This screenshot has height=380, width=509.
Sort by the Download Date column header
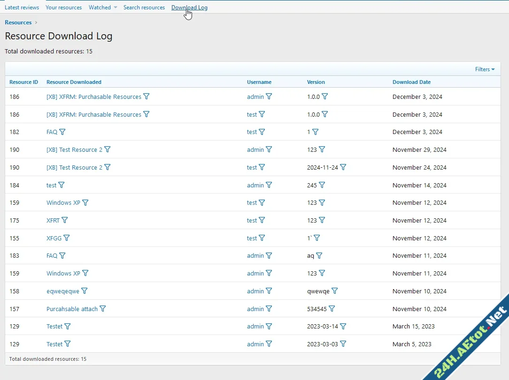[x=411, y=82]
